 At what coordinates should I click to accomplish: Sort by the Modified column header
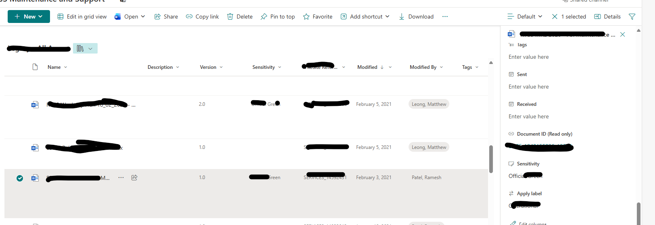(x=367, y=67)
